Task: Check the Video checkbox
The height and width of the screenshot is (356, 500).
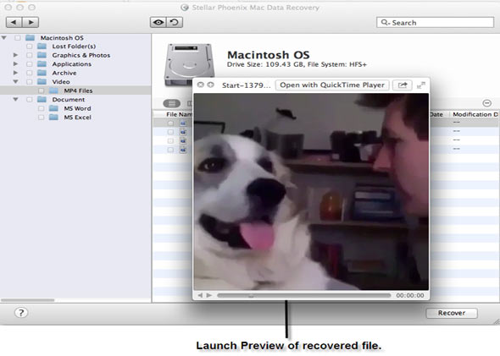Action: [30, 82]
